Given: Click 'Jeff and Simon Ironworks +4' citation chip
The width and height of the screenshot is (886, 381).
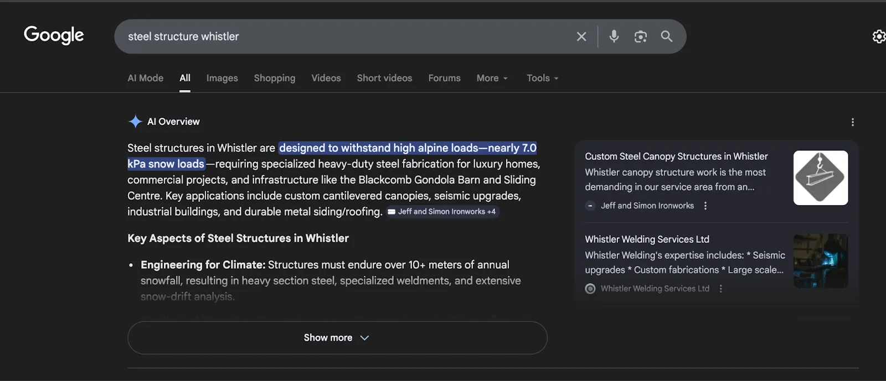Looking at the screenshot, I should click(x=442, y=212).
